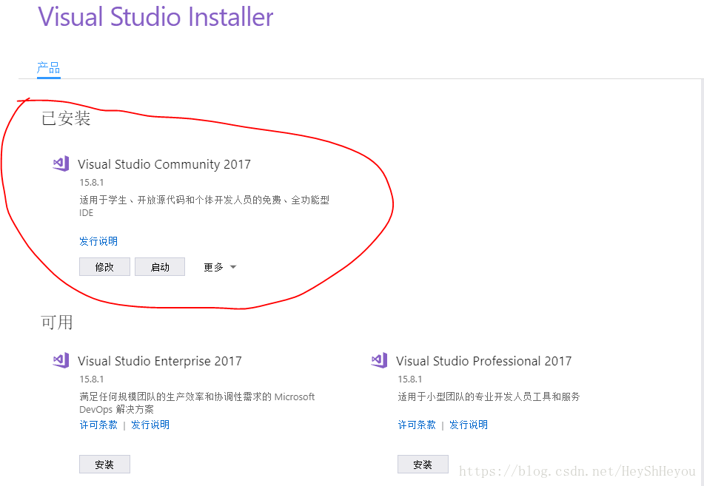704x486 pixels.
Task: Select the Visual Studio Professional 2017 title
Action: point(484,361)
